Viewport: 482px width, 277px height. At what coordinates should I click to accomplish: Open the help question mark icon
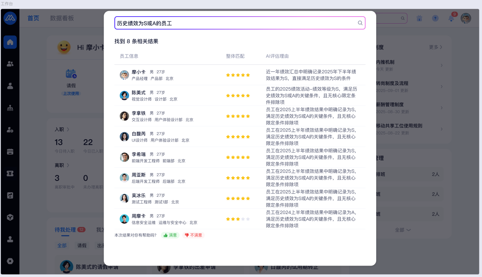(435, 18)
